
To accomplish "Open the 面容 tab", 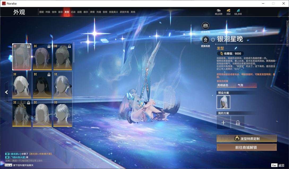I will tap(61, 12).
